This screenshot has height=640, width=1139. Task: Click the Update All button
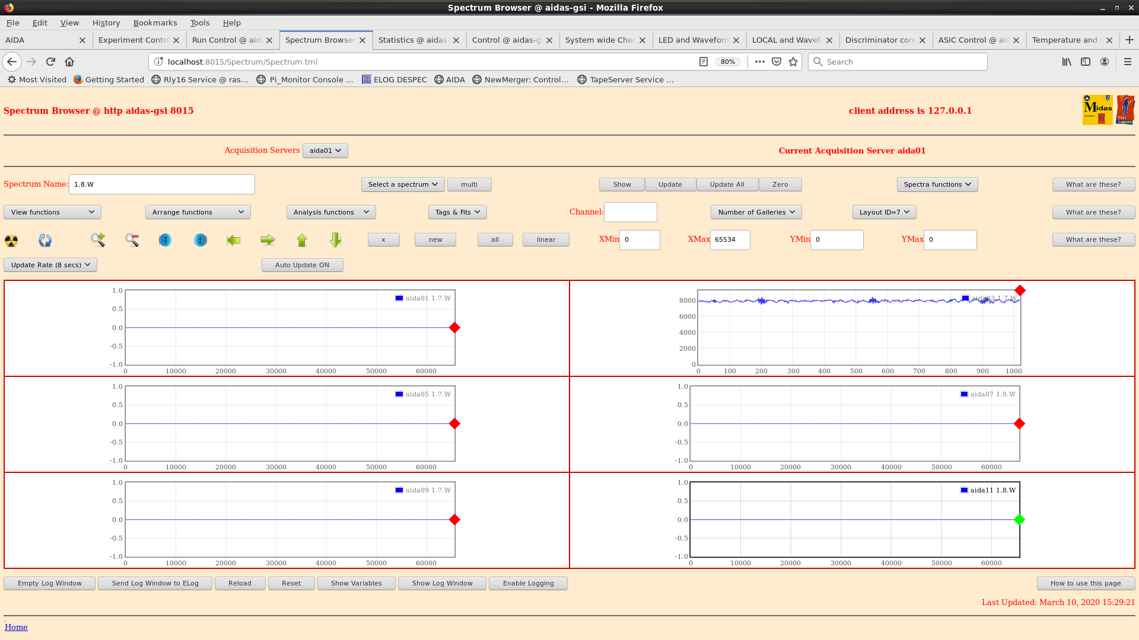[x=727, y=184]
